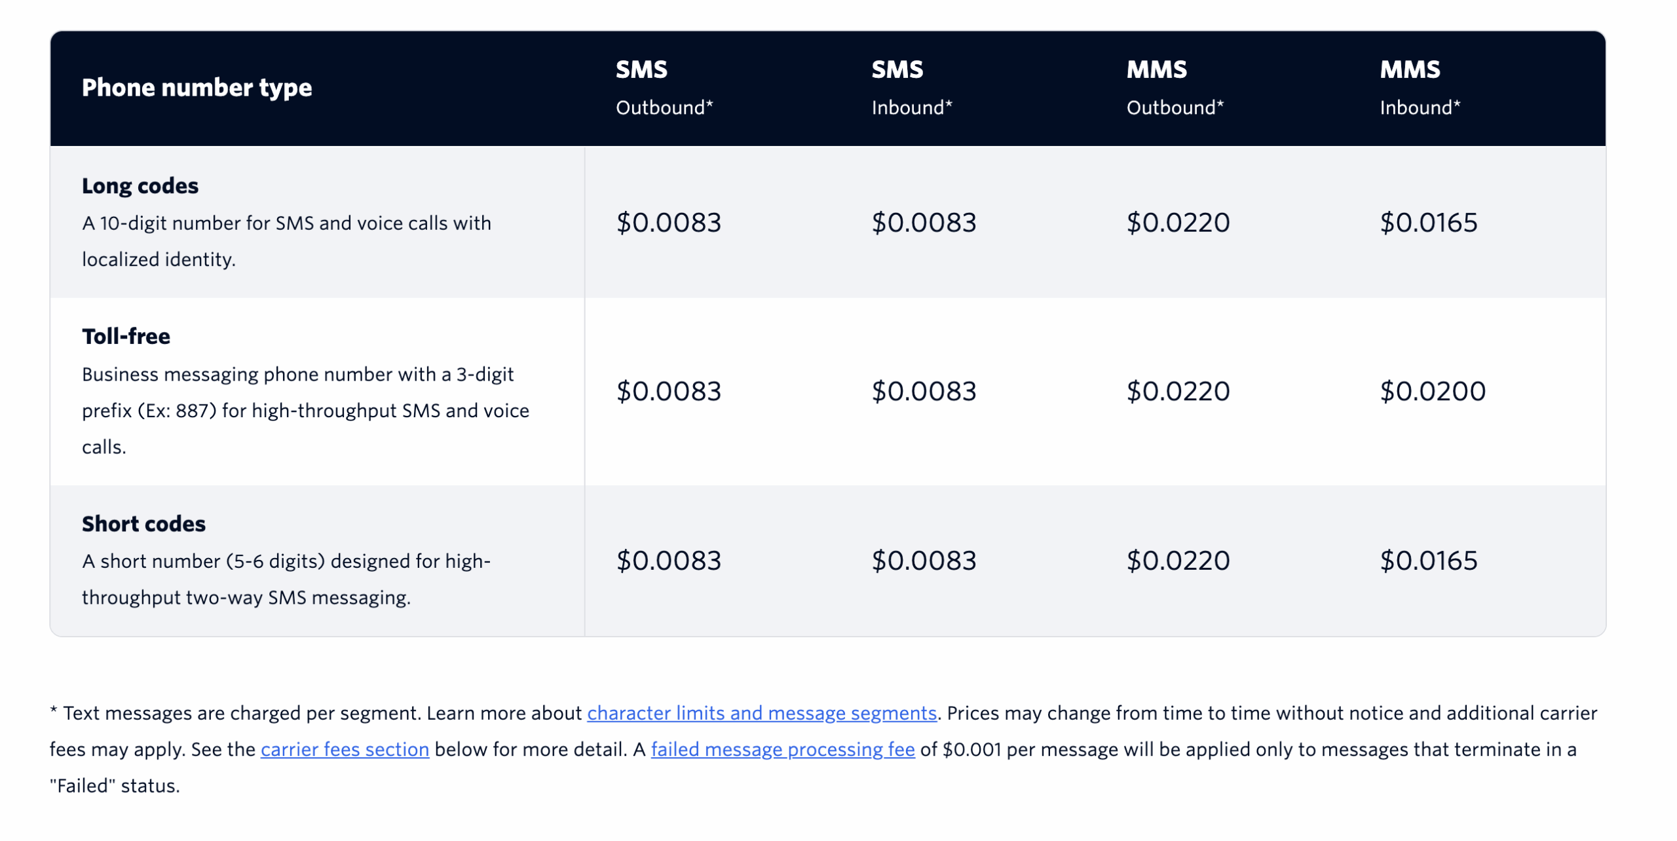Click Long codes SMS Outbound price $0.0083
The width and height of the screenshot is (1677, 841).
pyautogui.click(x=669, y=223)
